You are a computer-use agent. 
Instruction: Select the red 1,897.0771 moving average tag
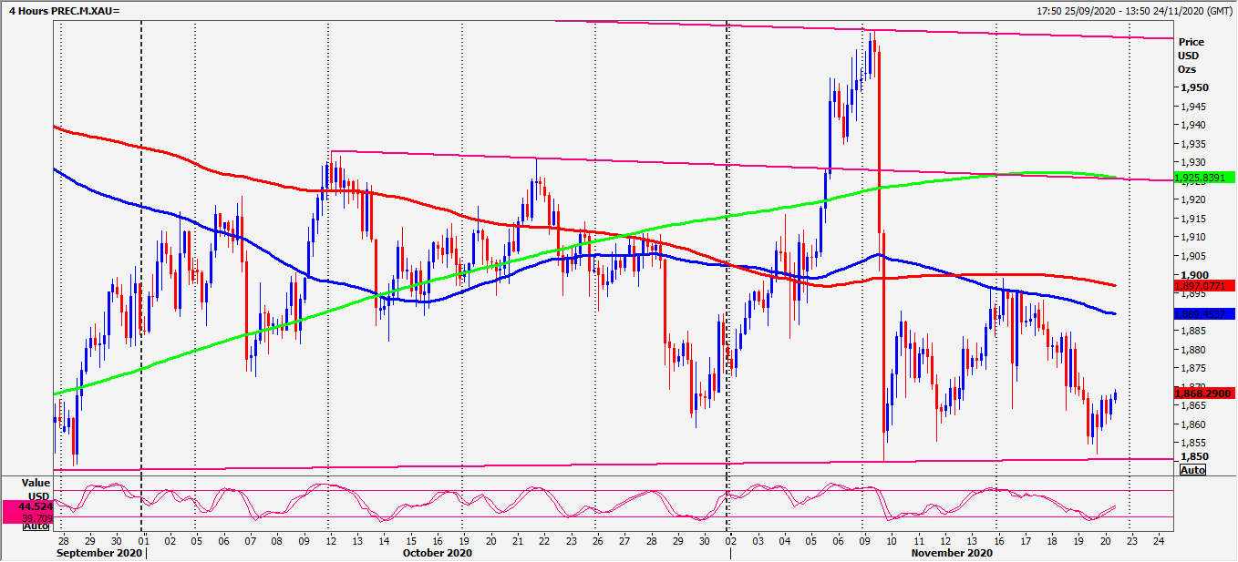tap(1206, 286)
